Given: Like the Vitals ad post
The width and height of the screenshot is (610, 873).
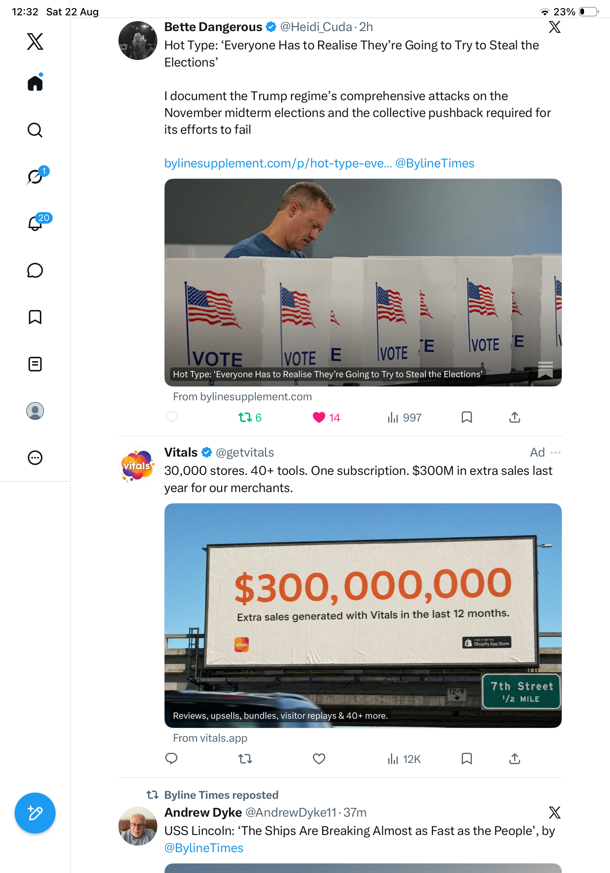Looking at the screenshot, I should coord(319,759).
